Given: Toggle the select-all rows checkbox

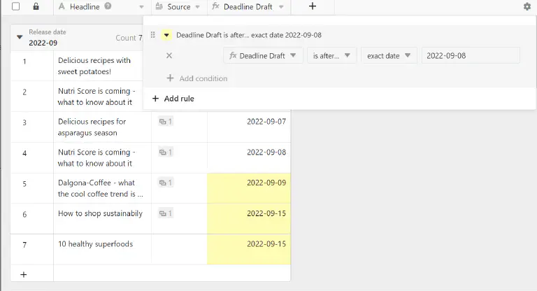Looking at the screenshot, I should pyautogui.click(x=16, y=6).
